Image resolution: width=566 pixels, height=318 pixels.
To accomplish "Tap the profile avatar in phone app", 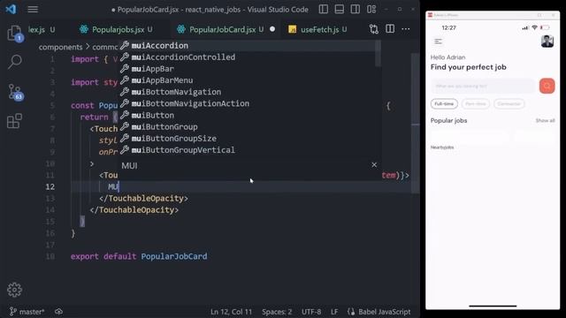I will [x=547, y=42].
